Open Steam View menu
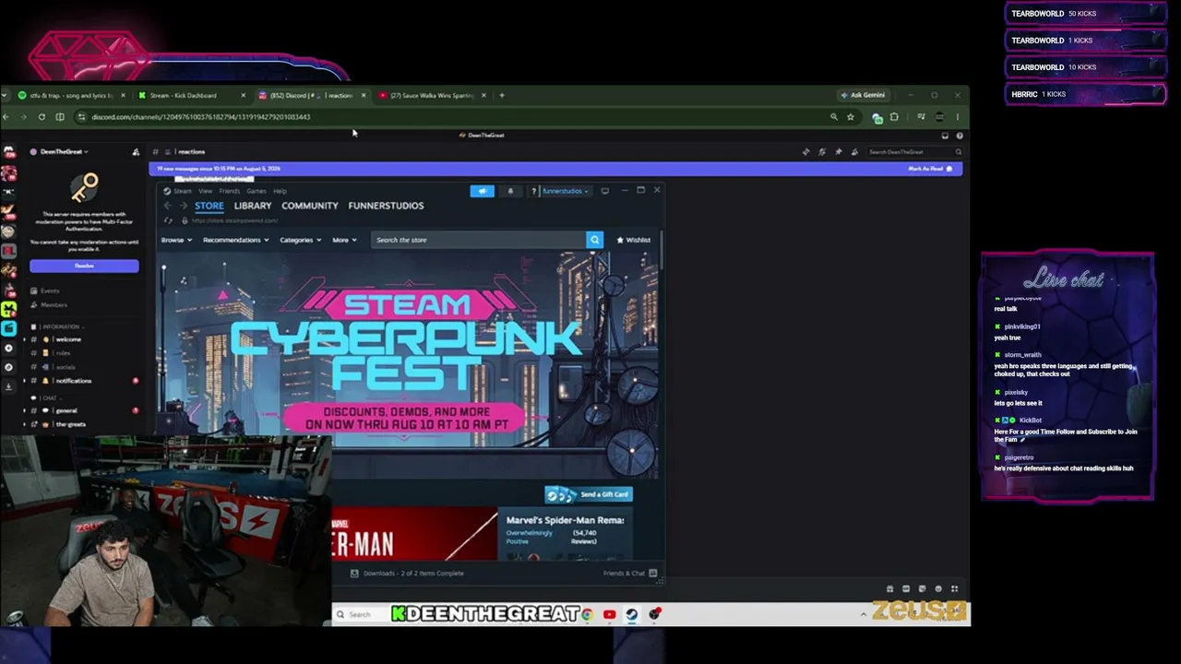1181x664 pixels. (205, 191)
